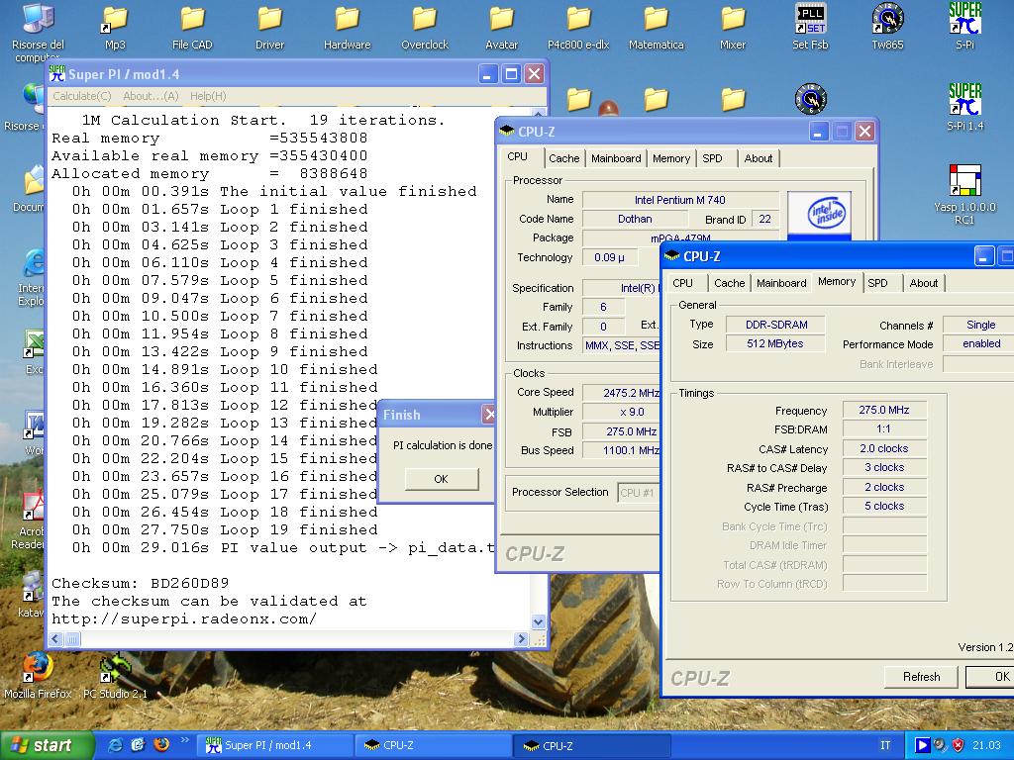Open the Mp3 folder shortcut on desktop

(x=115, y=27)
